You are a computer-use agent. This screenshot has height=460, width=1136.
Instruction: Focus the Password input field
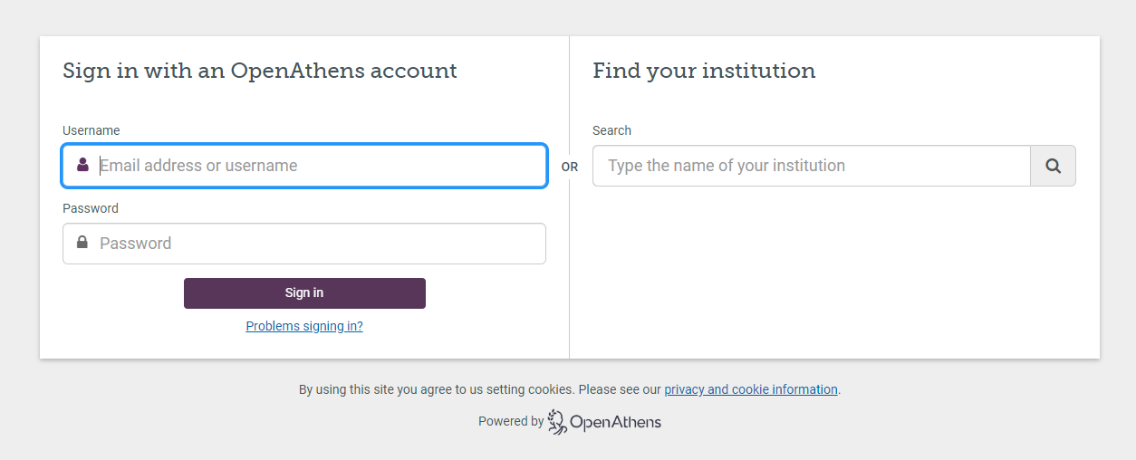pyautogui.click(x=317, y=244)
